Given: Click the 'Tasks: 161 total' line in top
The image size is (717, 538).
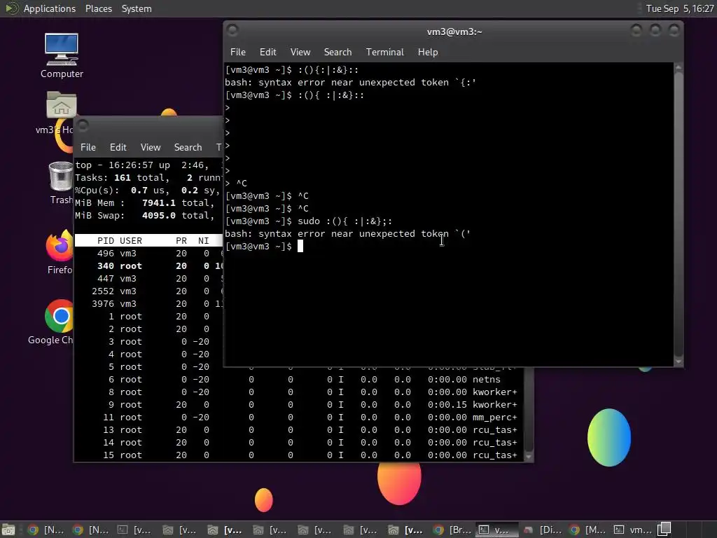Looking at the screenshot, I should pos(148,177).
